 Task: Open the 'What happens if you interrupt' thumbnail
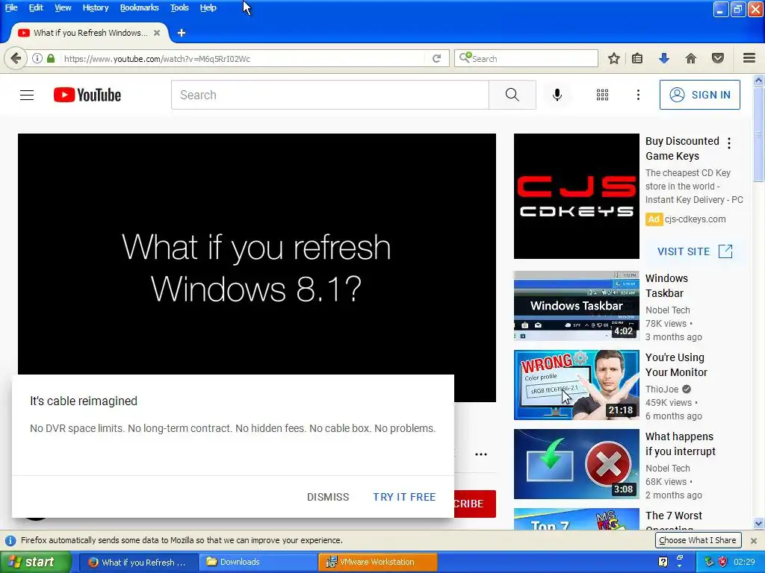click(576, 464)
